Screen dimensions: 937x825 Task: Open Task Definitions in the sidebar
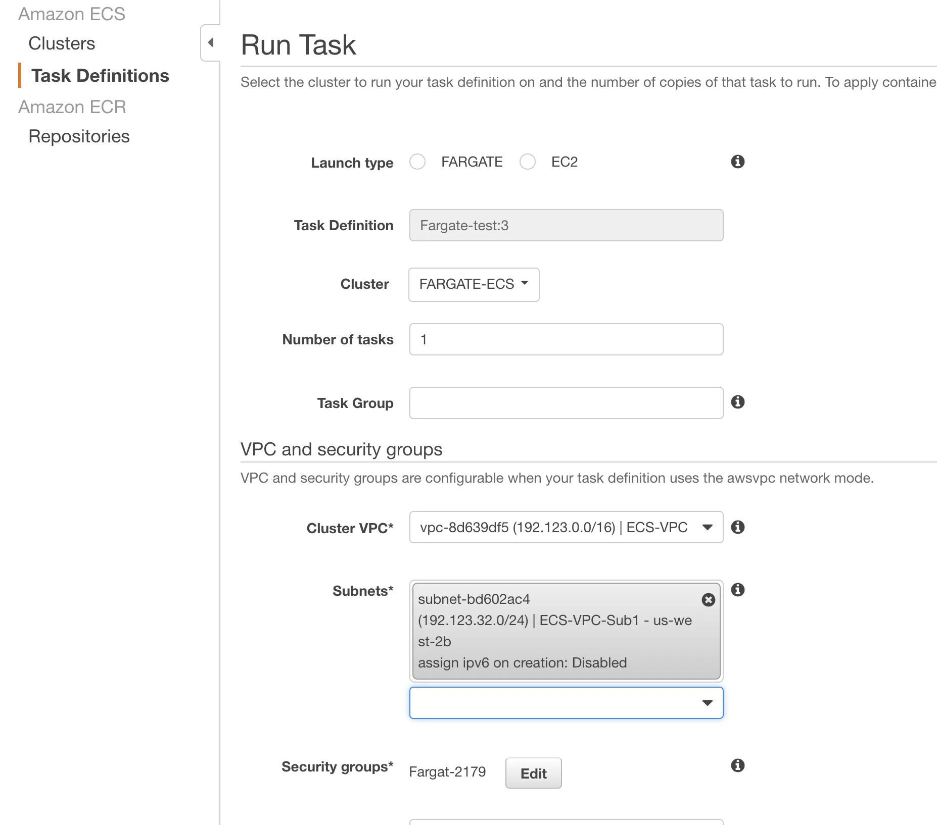coord(100,76)
